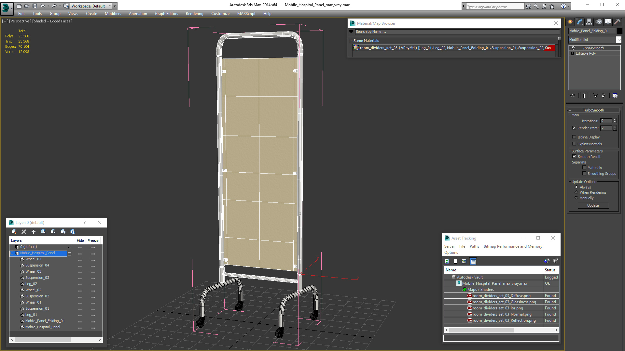Click Pin Stack icon below the modifier stack
625x351 pixels.
pyautogui.click(x=573, y=96)
